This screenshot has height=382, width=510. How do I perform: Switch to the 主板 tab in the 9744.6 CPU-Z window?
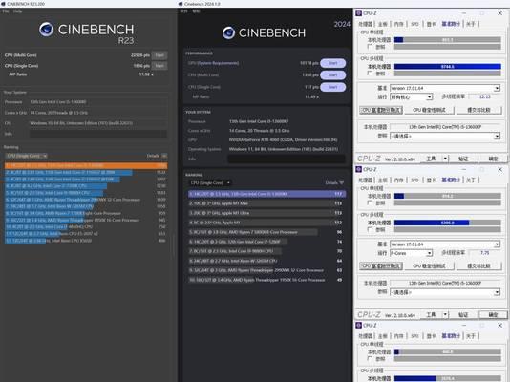[383, 24]
